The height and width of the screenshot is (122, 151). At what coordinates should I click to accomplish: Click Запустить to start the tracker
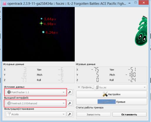[x=94, y=114]
